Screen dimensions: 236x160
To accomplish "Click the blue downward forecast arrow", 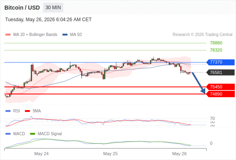I will click(199, 83).
